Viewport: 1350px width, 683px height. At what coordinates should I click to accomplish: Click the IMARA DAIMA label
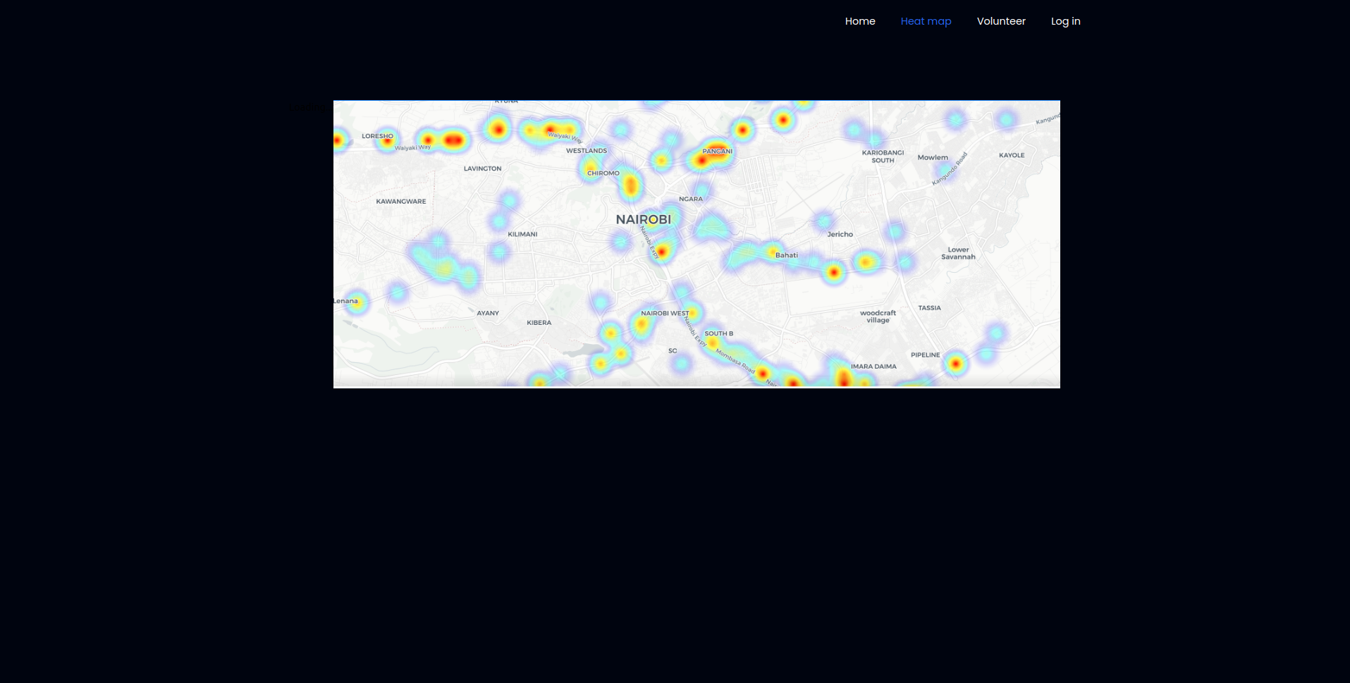(x=873, y=367)
